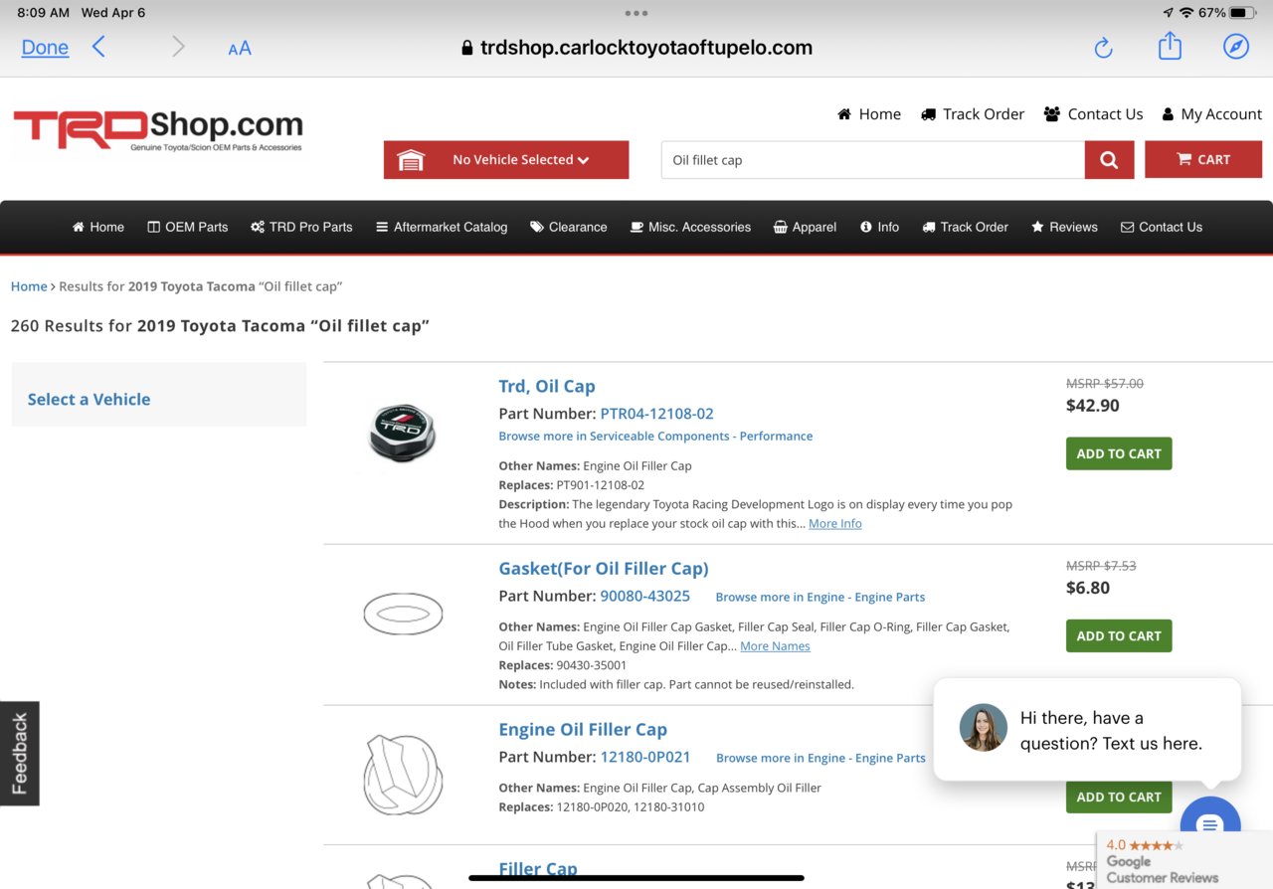Open the Safari share sheet icon
Viewport: 1273px width, 889px height.
[1170, 46]
